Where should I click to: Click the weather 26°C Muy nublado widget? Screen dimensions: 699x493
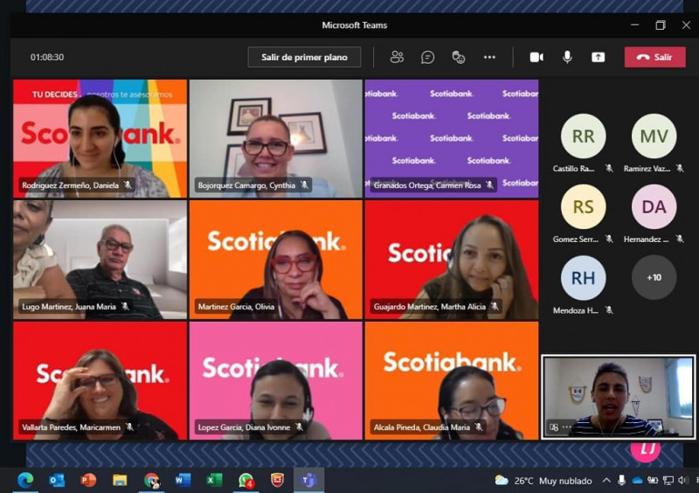[543, 481]
